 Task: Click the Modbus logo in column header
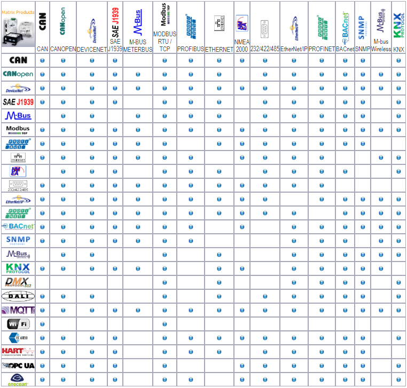click(x=165, y=14)
